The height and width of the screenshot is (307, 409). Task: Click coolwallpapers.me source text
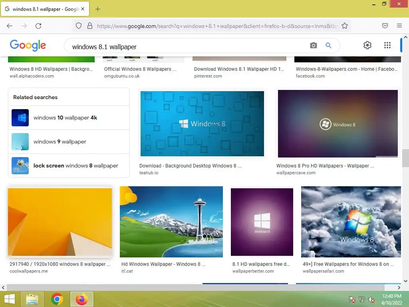[29, 271]
